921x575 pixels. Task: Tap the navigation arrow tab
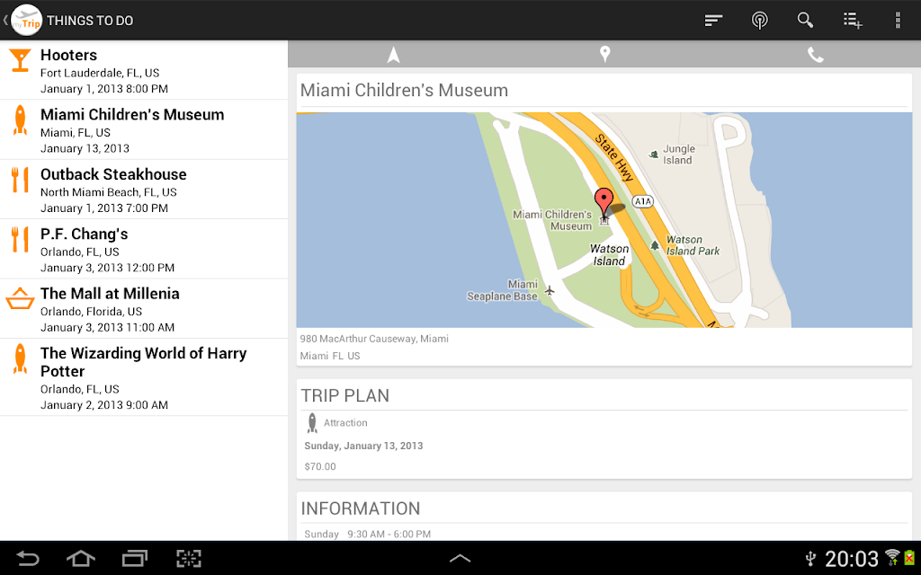(x=394, y=55)
